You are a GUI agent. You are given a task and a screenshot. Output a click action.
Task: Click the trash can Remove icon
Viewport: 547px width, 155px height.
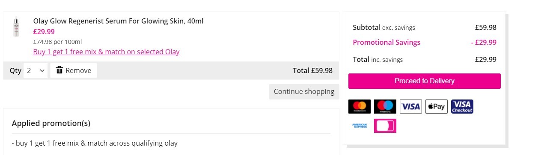pos(59,70)
